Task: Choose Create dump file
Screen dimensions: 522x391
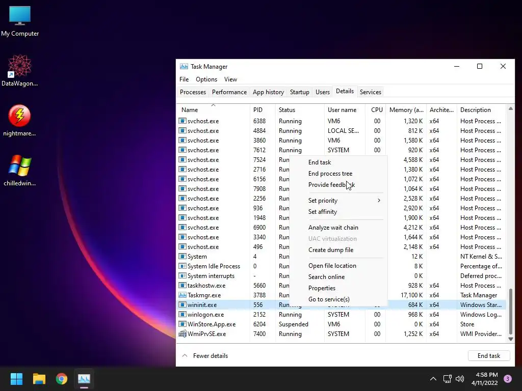Action: coord(338,249)
